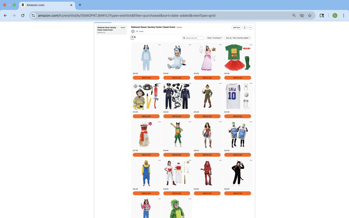Open a new browser tab
Image resolution: width=349 pixels, height=218 pixels.
coord(80,5)
